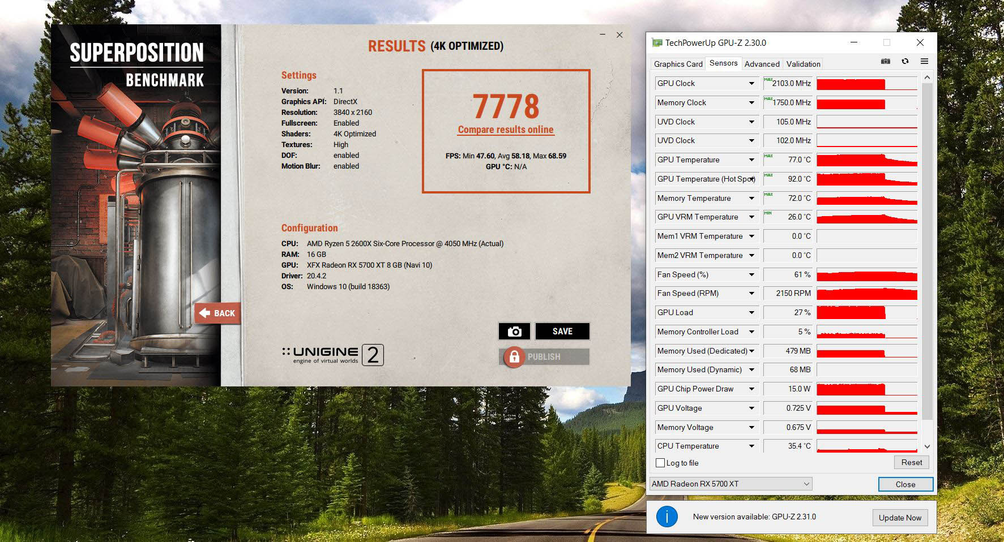Click the Reset button in GPU-Z

(x=911, y=462)
